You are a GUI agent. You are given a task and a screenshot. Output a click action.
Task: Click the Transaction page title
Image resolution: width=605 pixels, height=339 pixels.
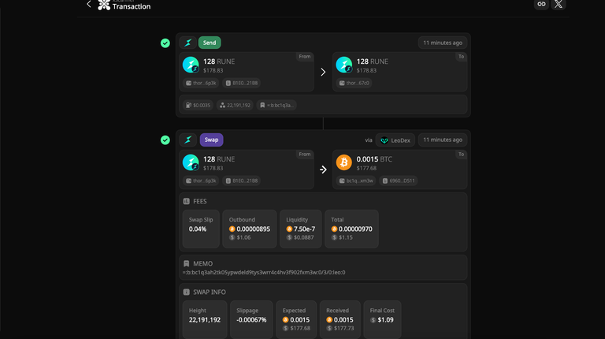(132, 6)
